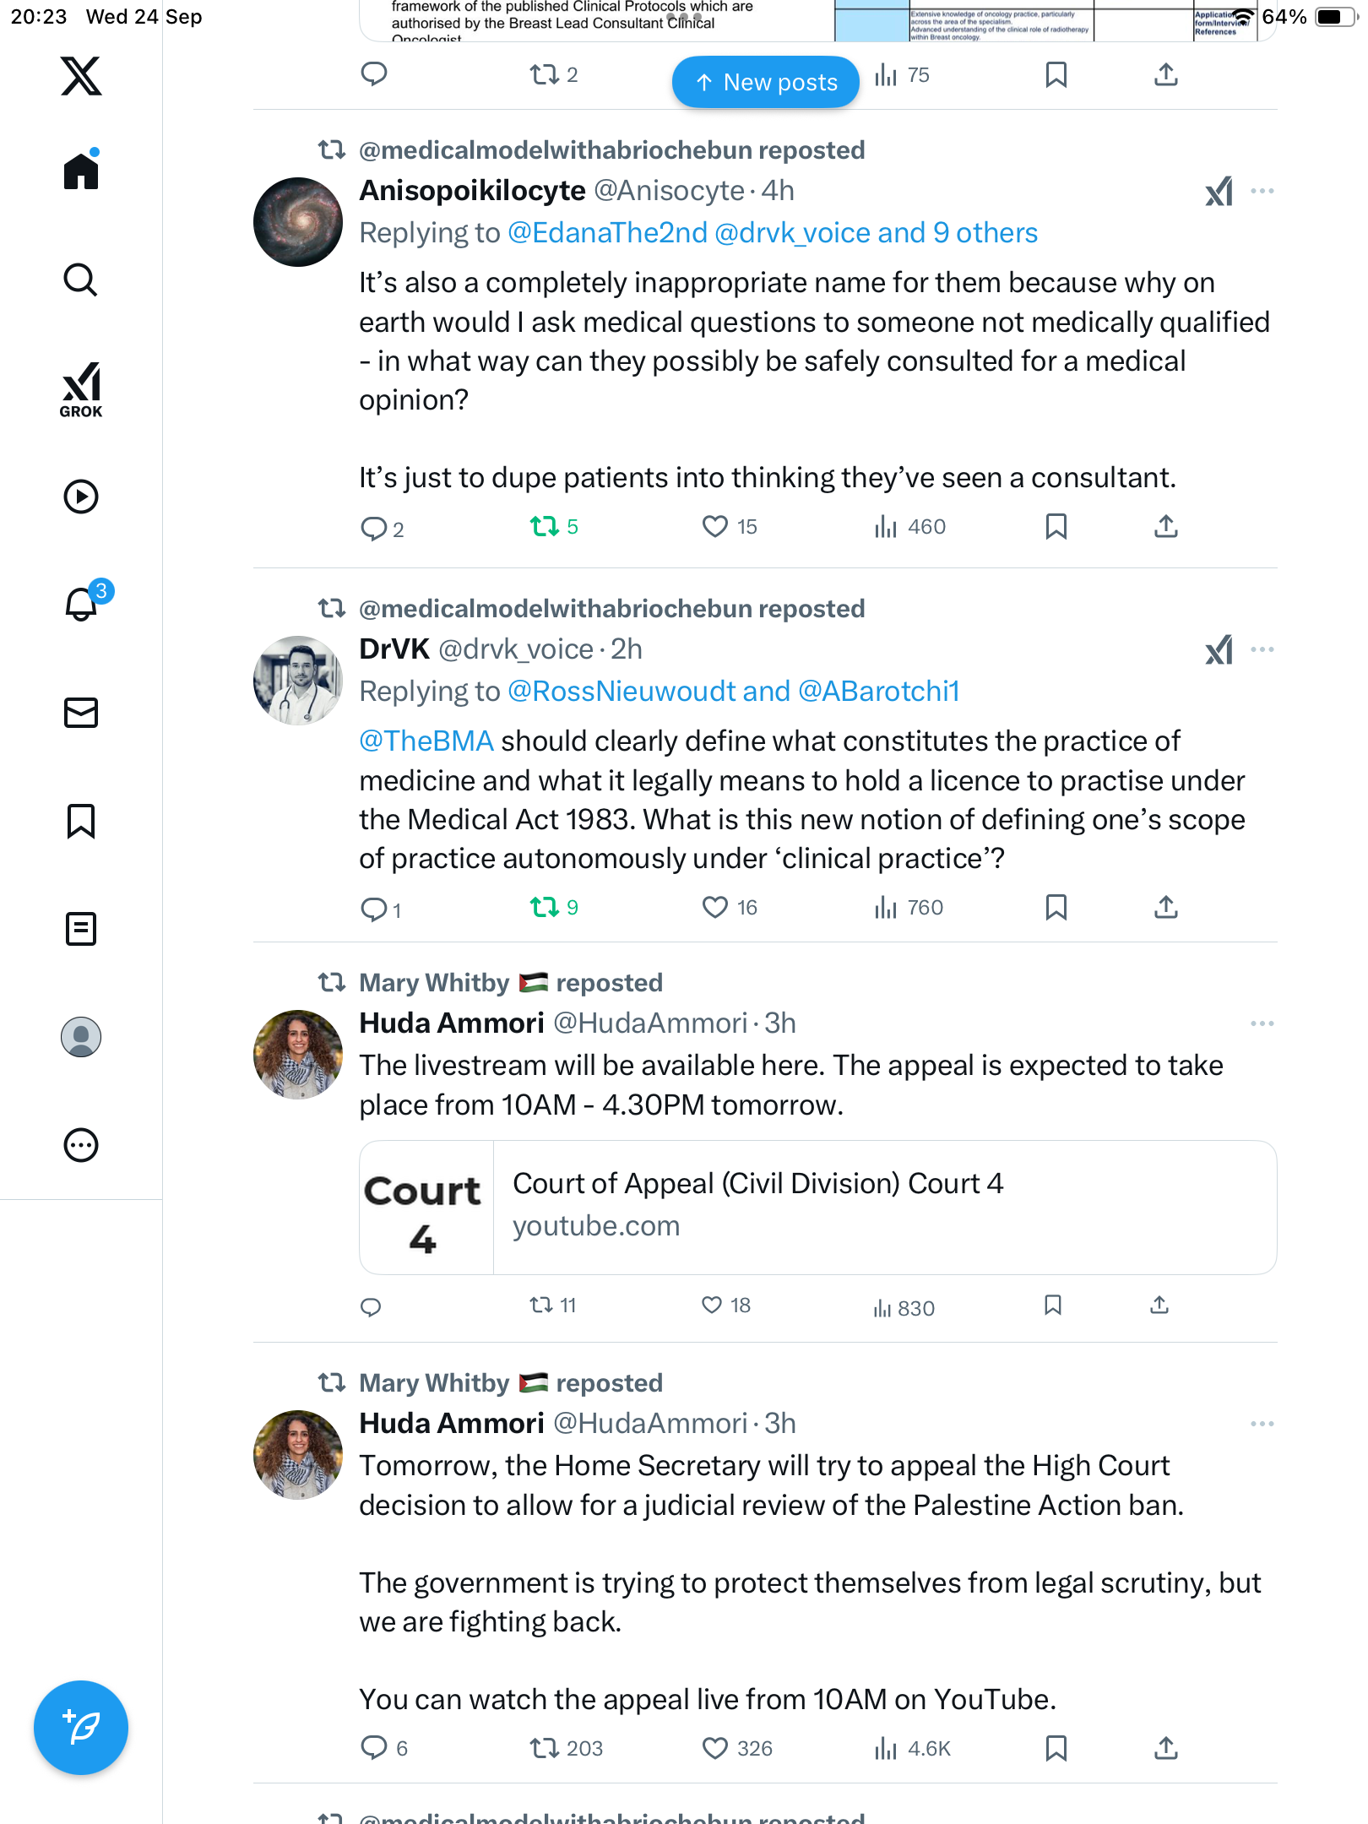The height and width of the screenshot is (1824, 1368).
Task: Open Court of Appeal YouTube link card
Action: tap(817, 1208)
